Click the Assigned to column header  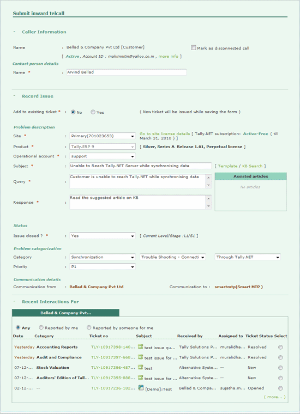[231, 336]
